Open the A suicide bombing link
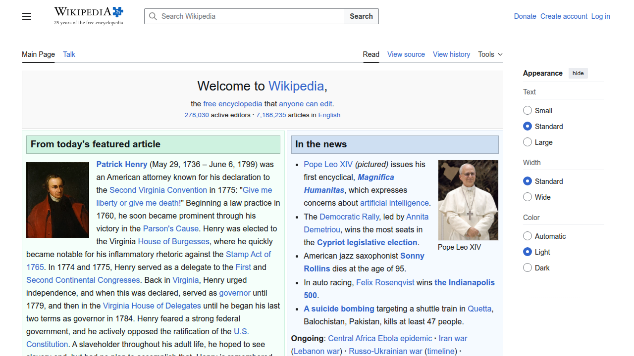Screen dimensions: 634x356 tap(339, 309)
